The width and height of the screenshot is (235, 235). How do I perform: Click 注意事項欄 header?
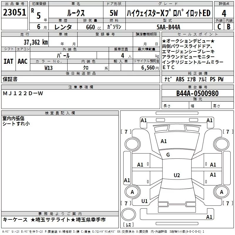tap(80, 87)
